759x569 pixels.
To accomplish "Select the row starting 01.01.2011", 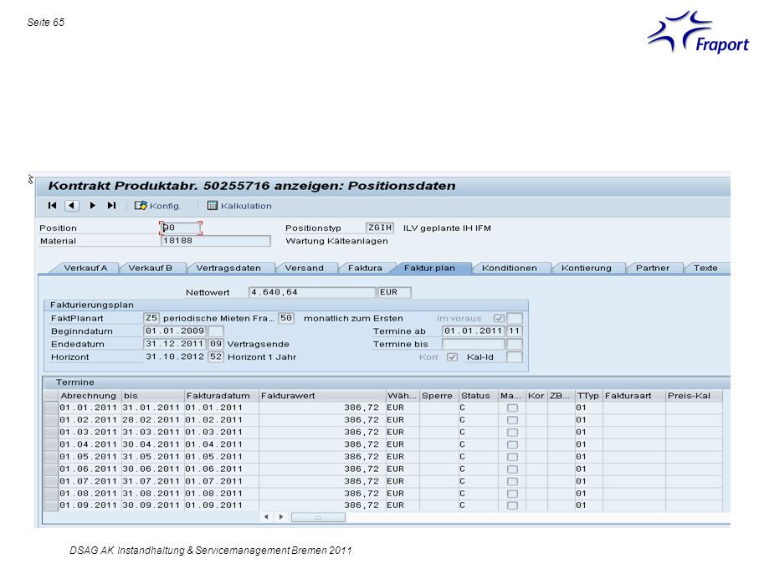I will 51,408.
